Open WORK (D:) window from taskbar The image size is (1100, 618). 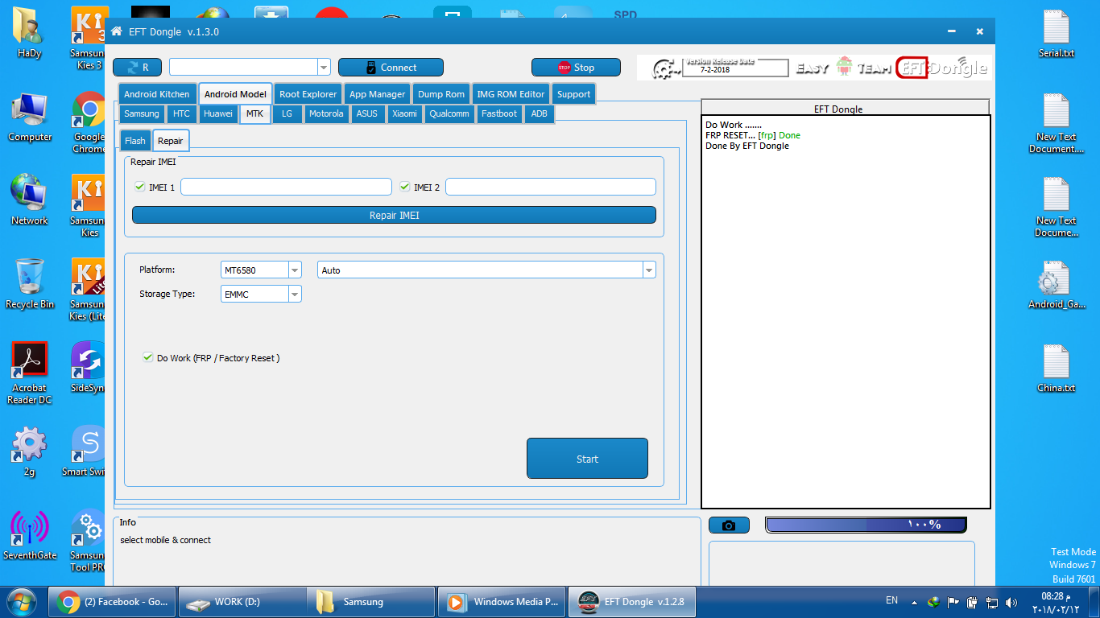click(242, 601)
